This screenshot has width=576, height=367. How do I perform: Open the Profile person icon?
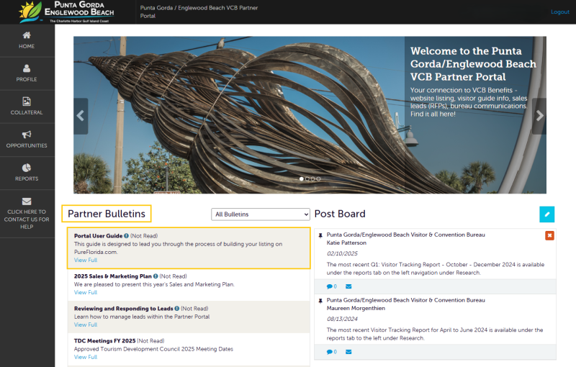(x=27, y=68)
